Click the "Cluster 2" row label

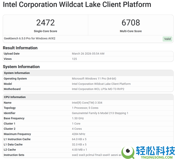(x=10, y=129)
